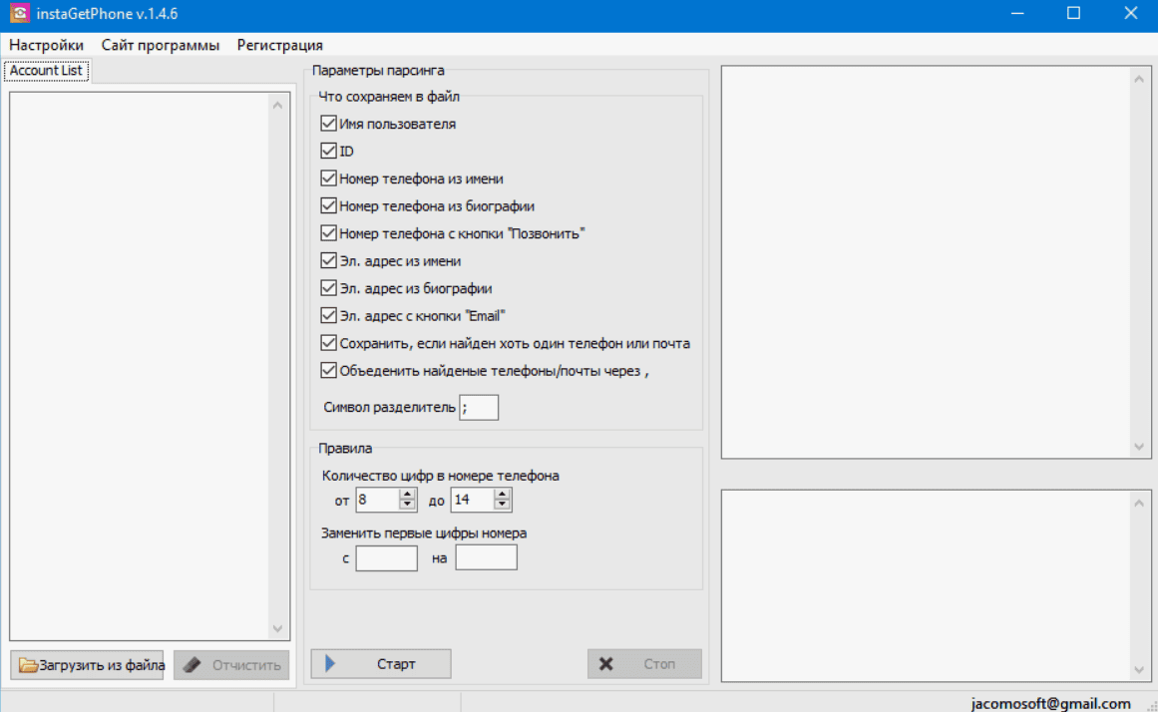The height and width of the screenshot is (712, 1158).
Task: Decrease the 'до' digit count spinner
Action: [502, 506]
